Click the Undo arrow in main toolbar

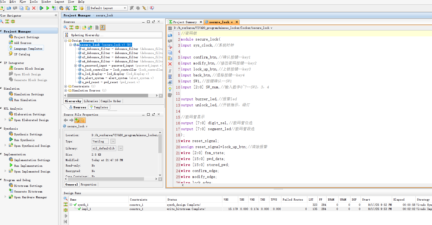pos(9,8)
